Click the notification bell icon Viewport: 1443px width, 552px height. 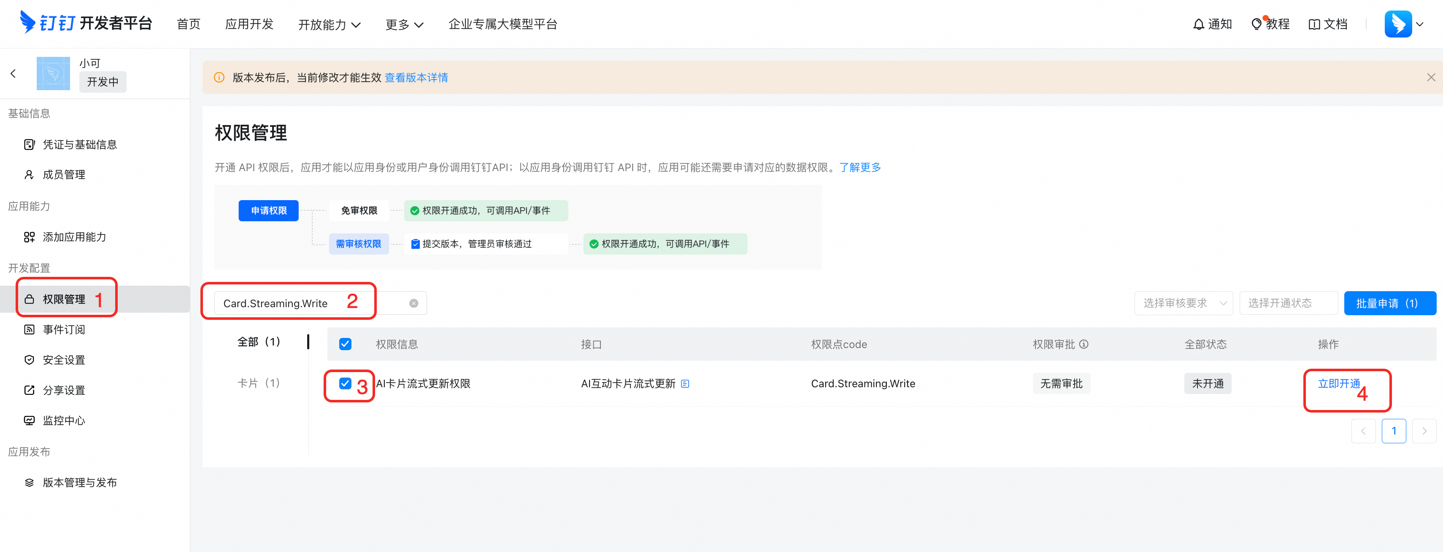(x=1198, y=24)
